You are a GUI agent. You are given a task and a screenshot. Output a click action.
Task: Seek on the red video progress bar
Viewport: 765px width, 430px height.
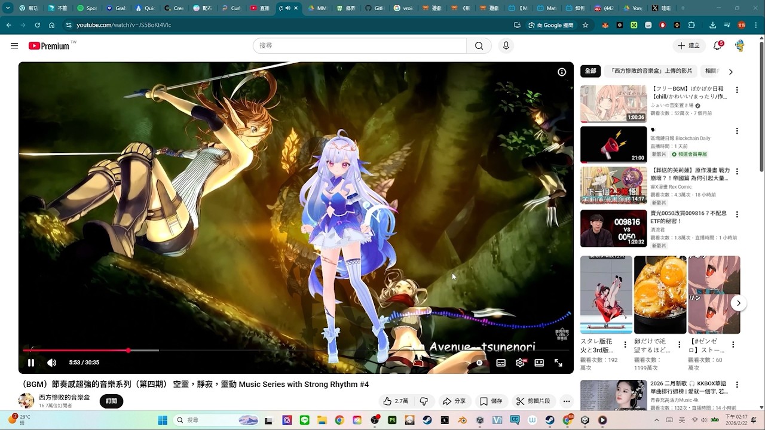click(296, 351)
